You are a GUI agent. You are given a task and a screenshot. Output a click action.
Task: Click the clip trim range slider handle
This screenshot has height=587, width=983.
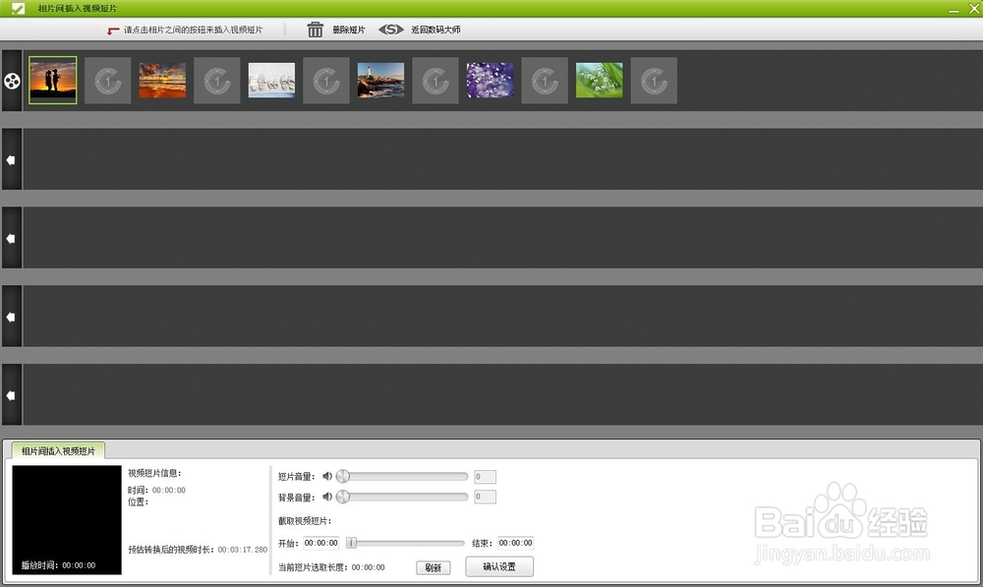(351, 543)
